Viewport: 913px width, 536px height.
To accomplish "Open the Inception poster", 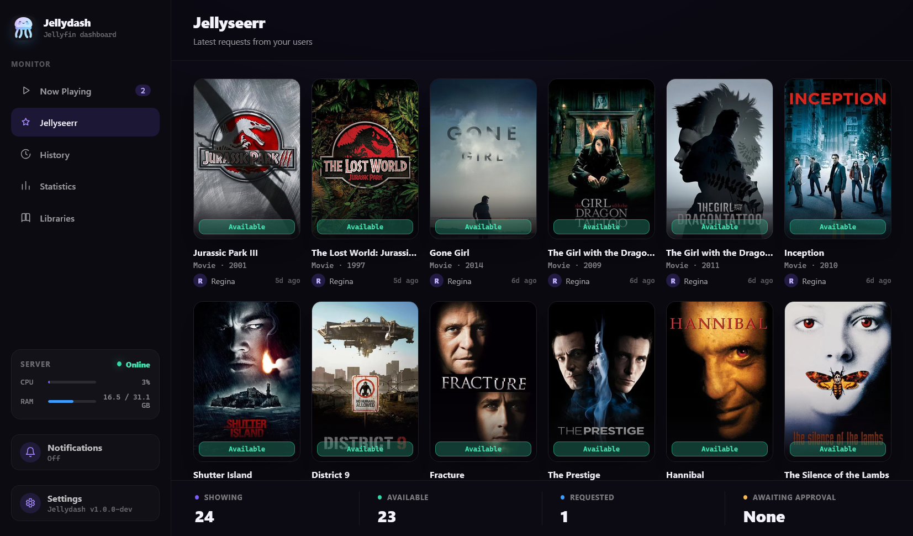I will (x=838, y=159).
